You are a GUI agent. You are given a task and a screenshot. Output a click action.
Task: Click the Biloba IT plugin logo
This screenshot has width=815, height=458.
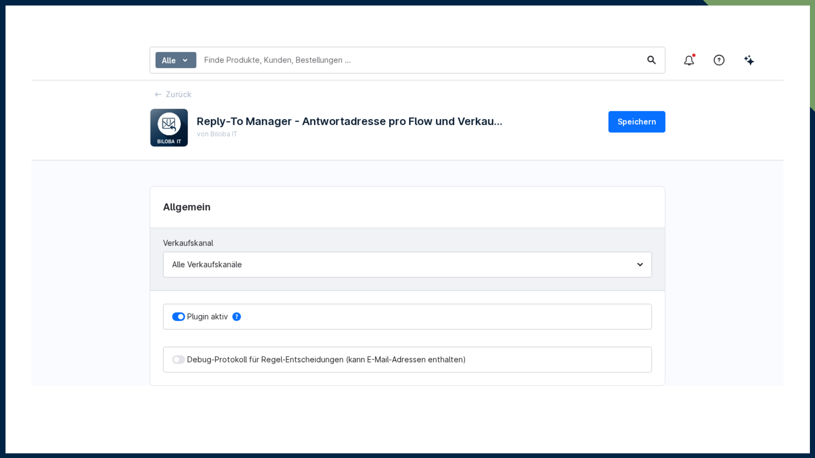(169, 128)
